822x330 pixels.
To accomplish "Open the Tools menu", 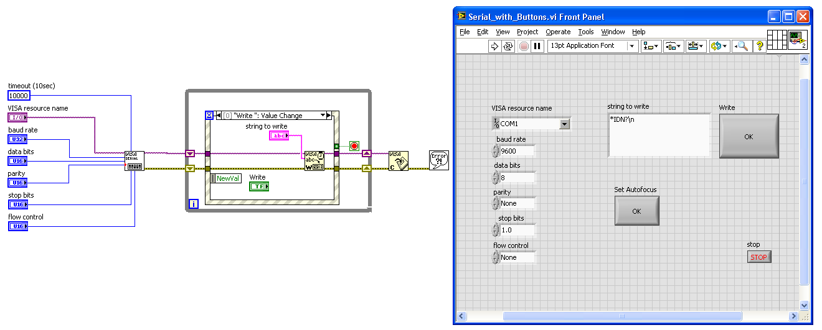I will [x=586, y=32].
